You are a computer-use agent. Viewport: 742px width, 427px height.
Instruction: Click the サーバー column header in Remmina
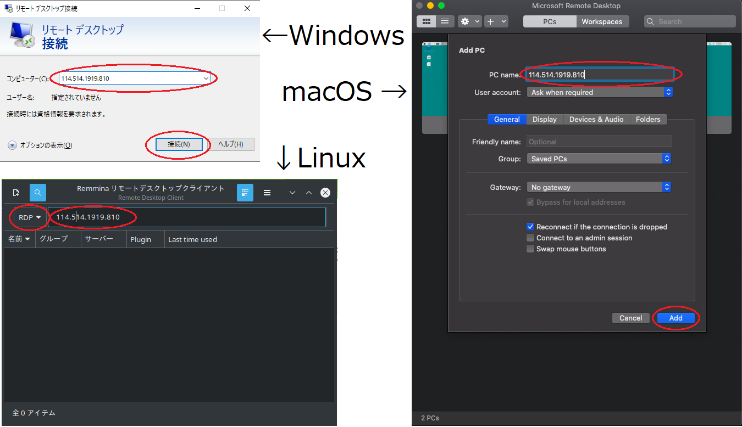click(x=103, y=239)
